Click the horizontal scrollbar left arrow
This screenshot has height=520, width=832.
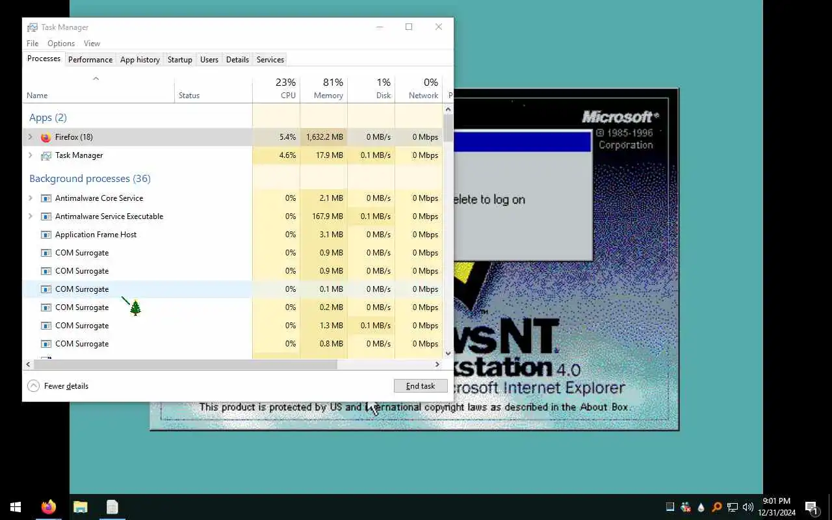pos(28,365)
